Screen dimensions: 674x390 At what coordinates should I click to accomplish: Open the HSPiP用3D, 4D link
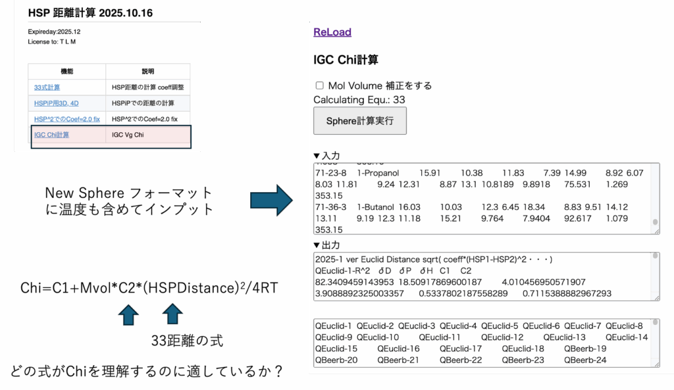pos(58,103)
